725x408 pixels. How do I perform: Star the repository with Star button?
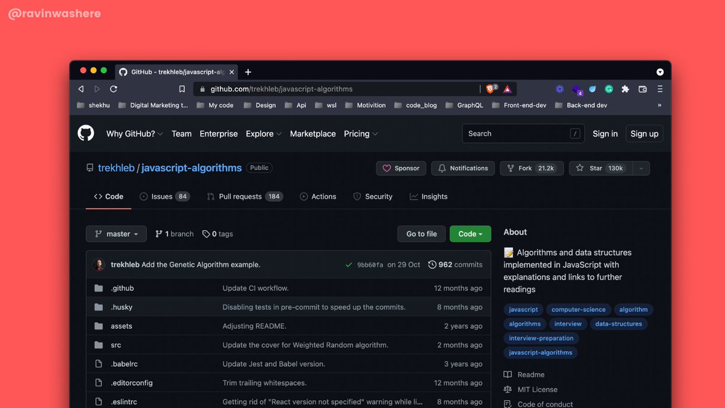pos(601,168)
